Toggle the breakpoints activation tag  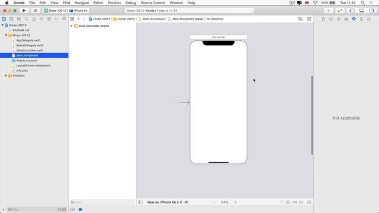coord(81,209)
